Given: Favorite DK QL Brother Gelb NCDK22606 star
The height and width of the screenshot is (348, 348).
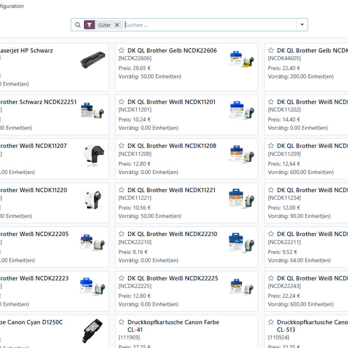Looking at the screenshot, I should point(121,50).
